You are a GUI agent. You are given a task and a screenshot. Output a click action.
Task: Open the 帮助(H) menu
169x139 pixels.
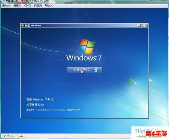point(49,6)
